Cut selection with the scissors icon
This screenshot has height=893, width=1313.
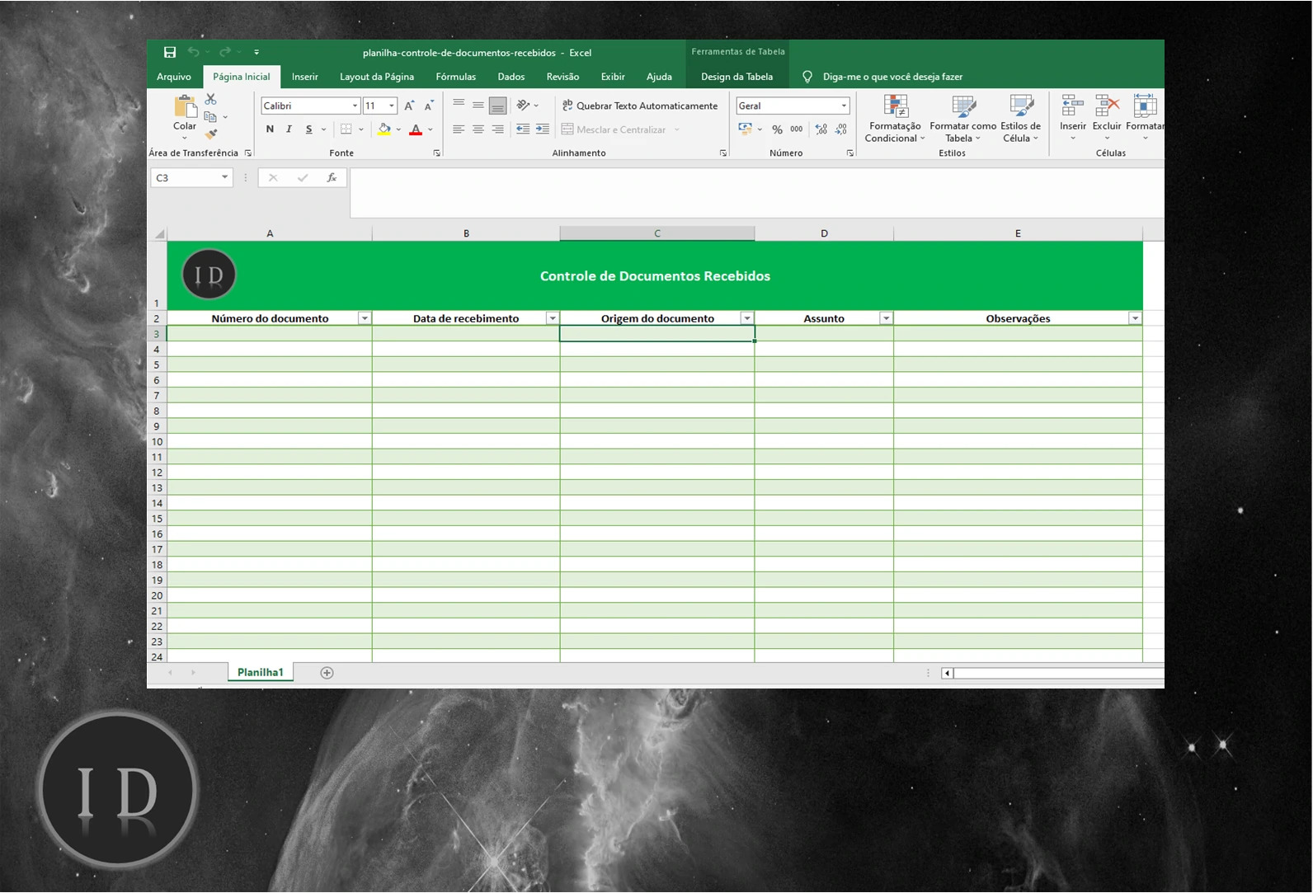click(210, 99)
